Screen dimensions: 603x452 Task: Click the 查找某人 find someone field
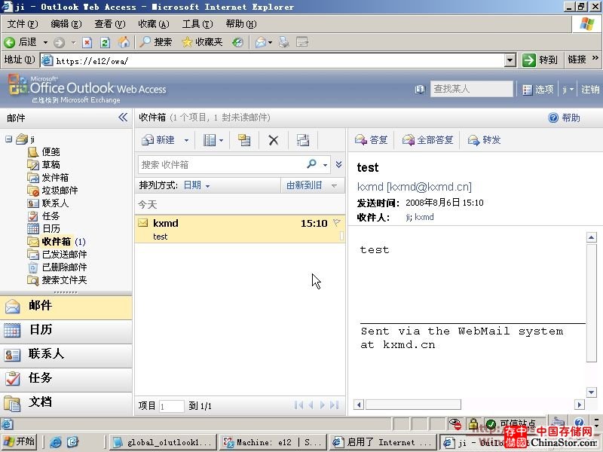(x=472, y=89)
